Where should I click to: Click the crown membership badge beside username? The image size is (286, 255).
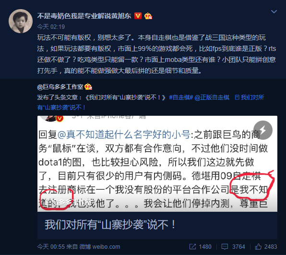148,16
